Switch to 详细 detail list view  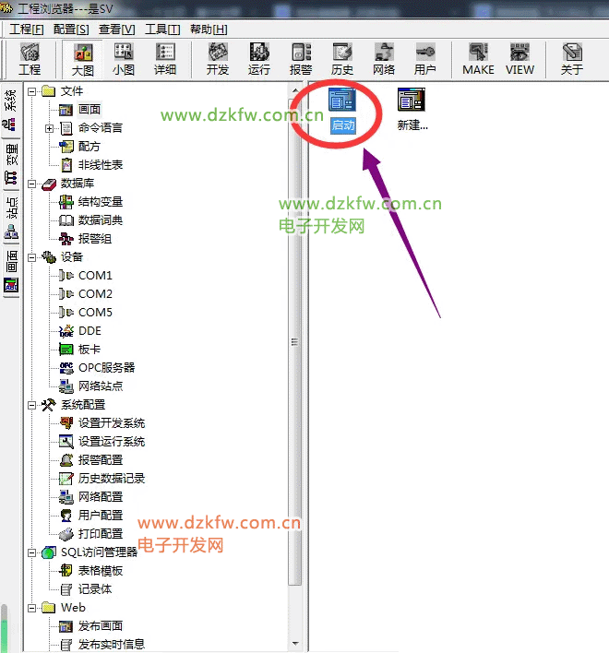[x=165, y=59]
